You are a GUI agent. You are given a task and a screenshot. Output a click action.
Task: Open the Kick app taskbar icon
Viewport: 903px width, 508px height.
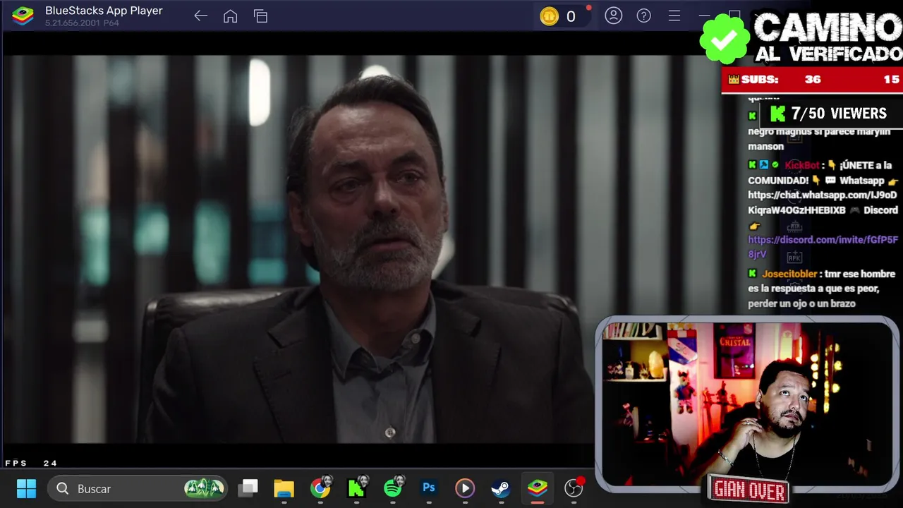[356, 488]
